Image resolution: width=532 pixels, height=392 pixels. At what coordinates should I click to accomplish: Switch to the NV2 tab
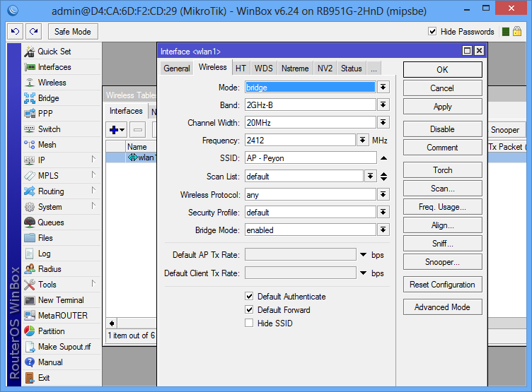point(325,68)
